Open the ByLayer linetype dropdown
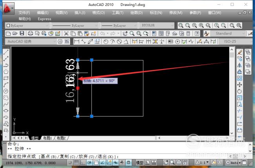The image size is (255, 168). (75, 26)
